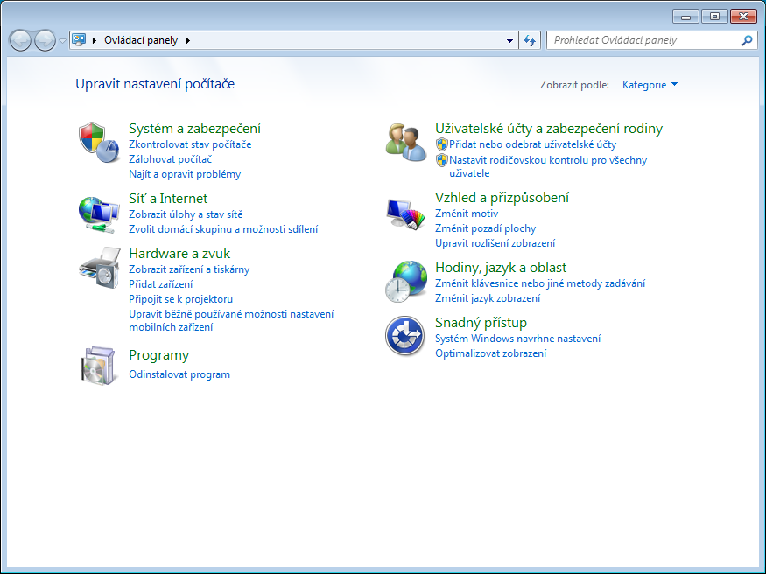Expand the address bar history dropdown
Screen dimensions: 766x574
pyautogui.click(x=509, y=40)
